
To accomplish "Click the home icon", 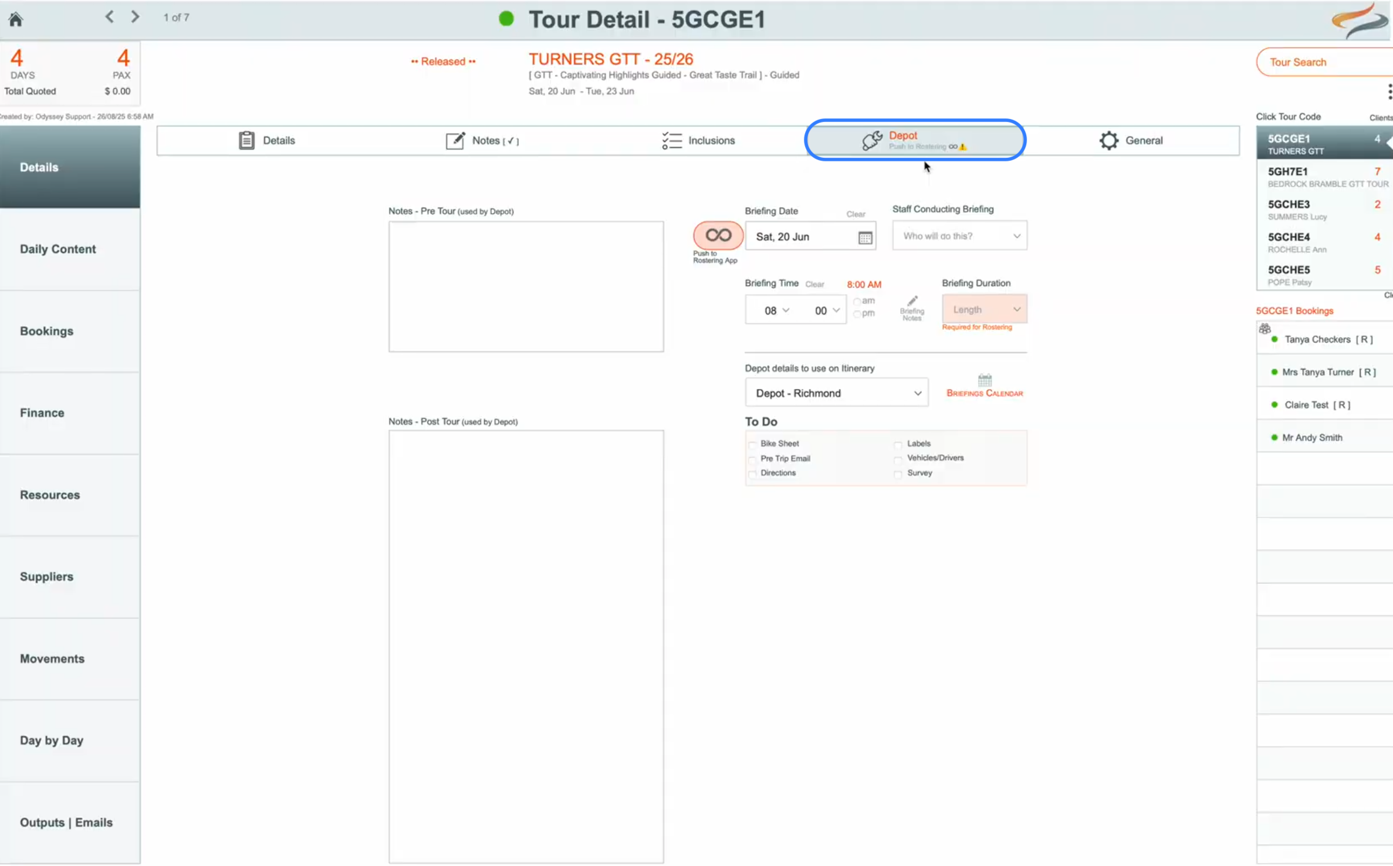I will click(16, 19).
